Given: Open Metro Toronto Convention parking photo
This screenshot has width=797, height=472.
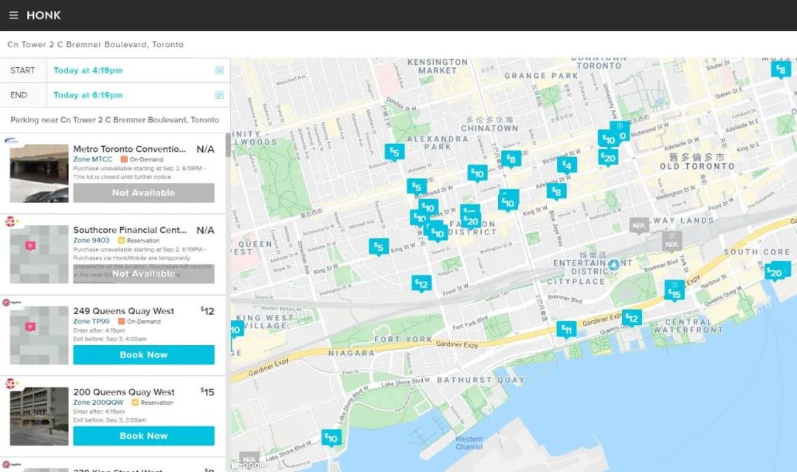Looking at the screenshot, I should point(39,173).
